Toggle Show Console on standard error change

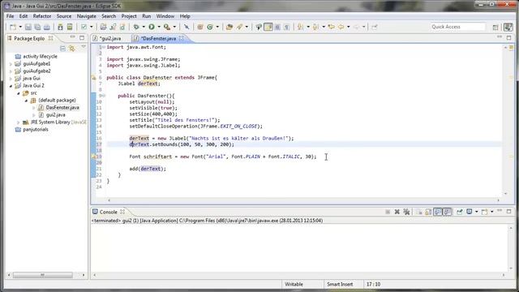(447, 212)
